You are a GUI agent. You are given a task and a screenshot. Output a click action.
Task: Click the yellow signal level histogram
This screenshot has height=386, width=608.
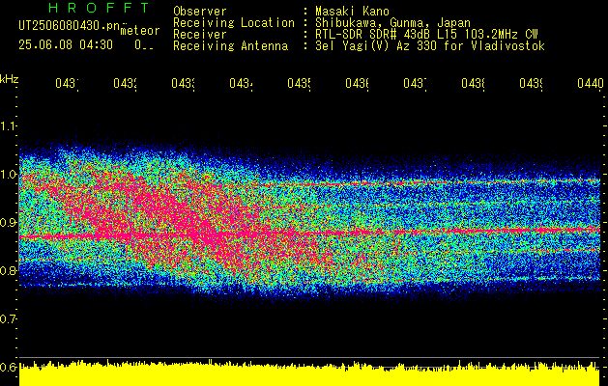click(x=309, y=373)
